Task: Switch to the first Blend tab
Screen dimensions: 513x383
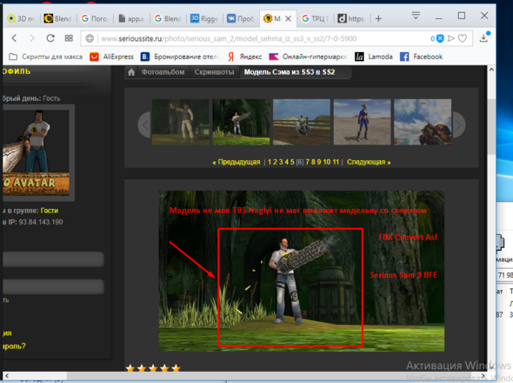Action: point(58,18)
